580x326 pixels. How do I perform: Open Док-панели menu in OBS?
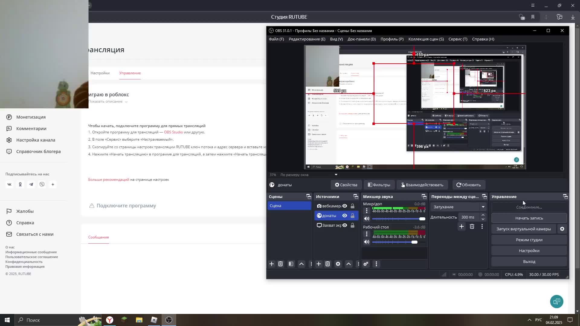(x=362, y=39)
